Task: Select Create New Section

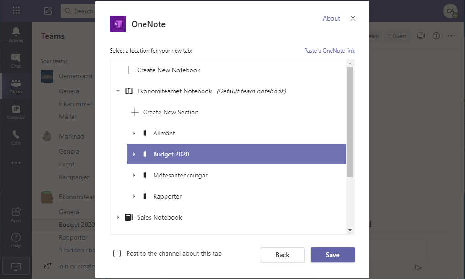Action: pos(171,112)
